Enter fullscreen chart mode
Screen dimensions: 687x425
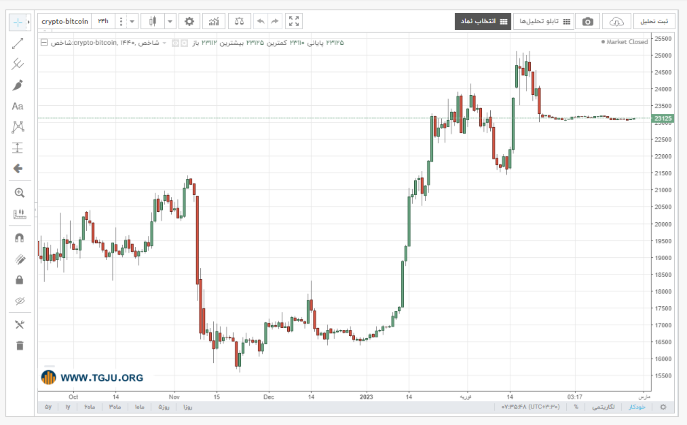click(294, 21)
